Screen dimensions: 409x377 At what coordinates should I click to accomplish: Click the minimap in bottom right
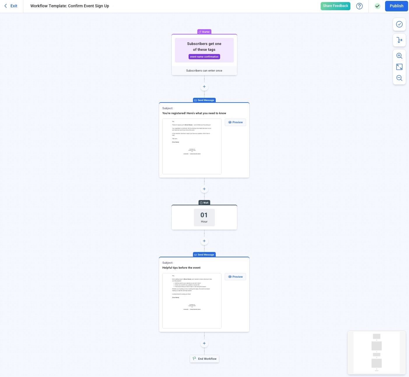376,352
